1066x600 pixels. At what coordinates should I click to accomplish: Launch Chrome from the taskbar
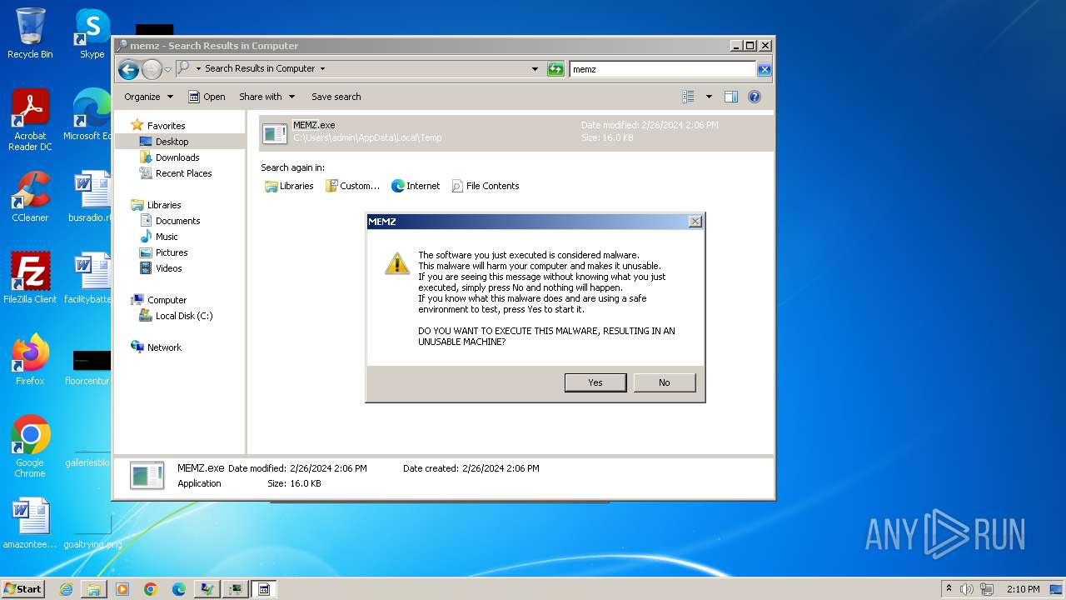(151, 589)
